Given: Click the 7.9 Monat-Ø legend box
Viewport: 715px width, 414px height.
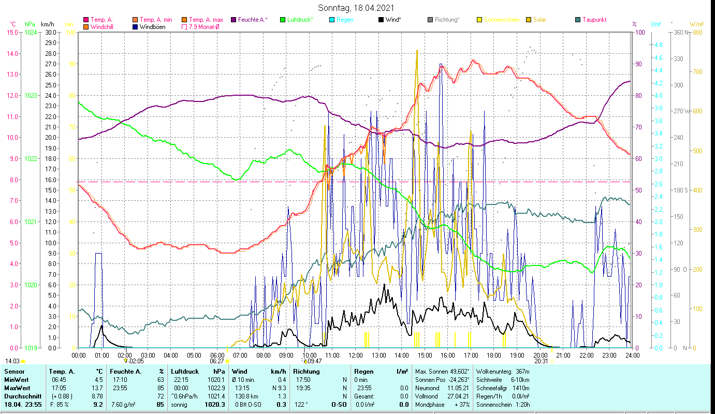Looking at the screenshot, I should point(184,26).
